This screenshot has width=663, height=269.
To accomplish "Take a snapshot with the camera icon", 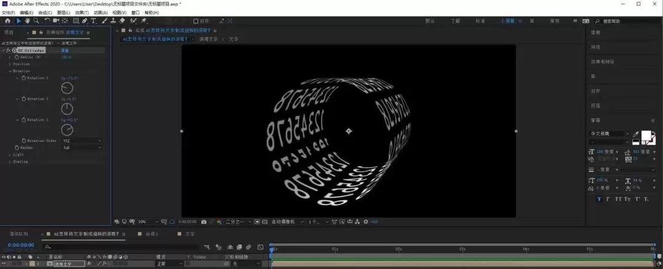I will click(x=204, y=222).
